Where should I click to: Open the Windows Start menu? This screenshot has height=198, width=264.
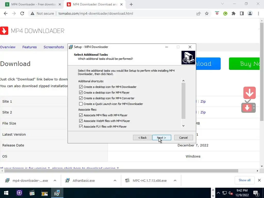(6, 193)
